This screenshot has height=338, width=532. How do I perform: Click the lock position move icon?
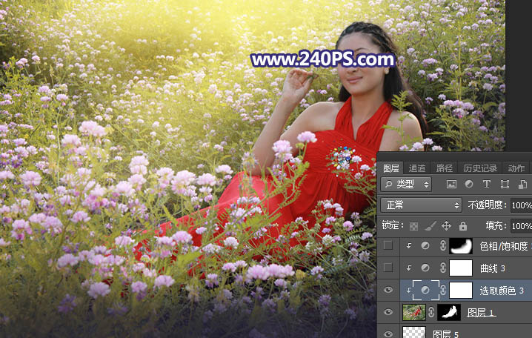446,225
